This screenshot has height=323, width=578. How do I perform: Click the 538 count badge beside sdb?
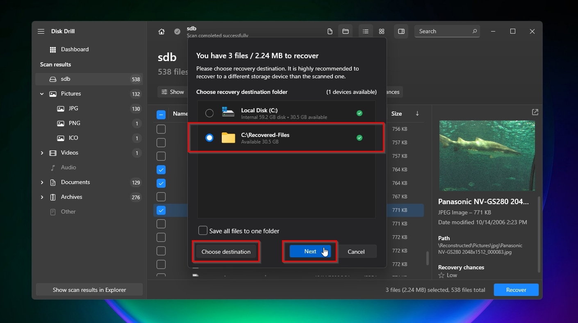click(x=136, y=79)
